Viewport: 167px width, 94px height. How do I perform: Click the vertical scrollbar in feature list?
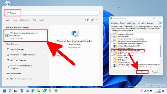[161, 51]
